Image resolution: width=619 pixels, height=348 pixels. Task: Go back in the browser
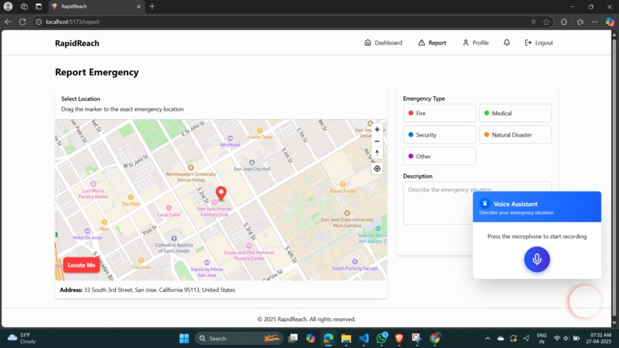8,22
